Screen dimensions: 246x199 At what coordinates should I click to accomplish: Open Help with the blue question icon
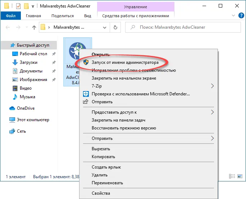click(241, 15)
